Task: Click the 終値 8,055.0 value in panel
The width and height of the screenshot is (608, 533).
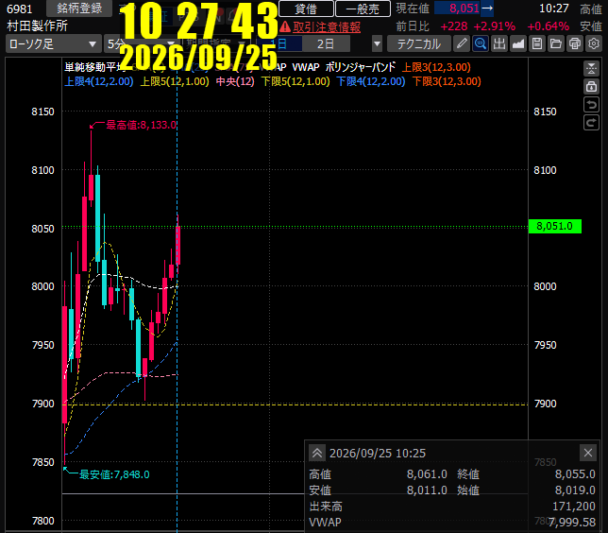Action: (x=575, y=474)
